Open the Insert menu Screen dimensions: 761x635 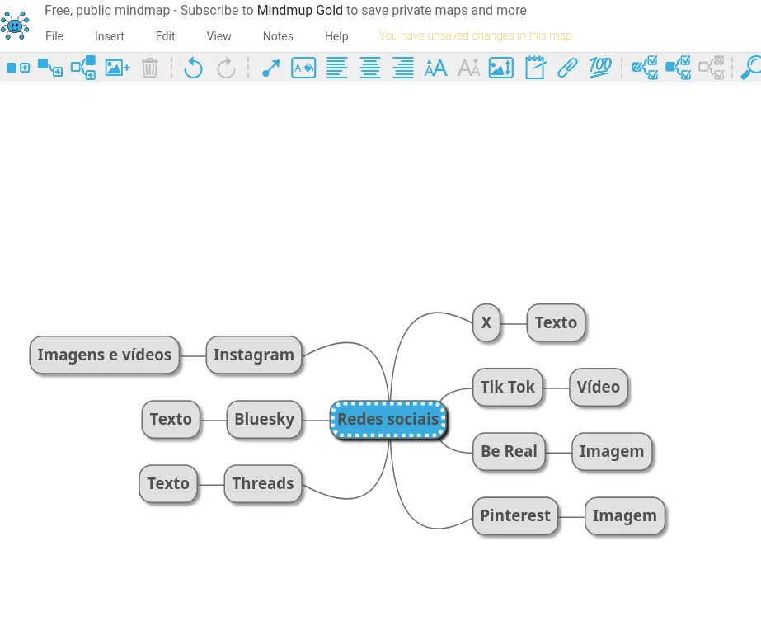coord(109,36)
